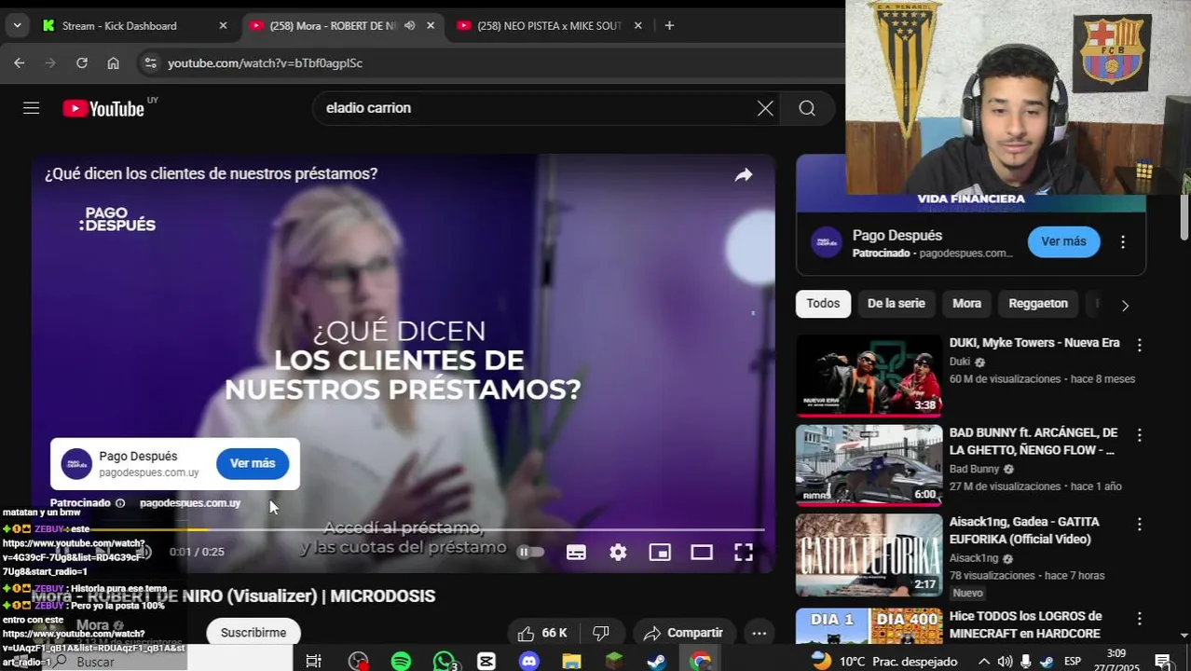1191x671 pixels.
Task: Switch to Mora - ROBERT DE NIRO tab
Action: tap(343, 25)
